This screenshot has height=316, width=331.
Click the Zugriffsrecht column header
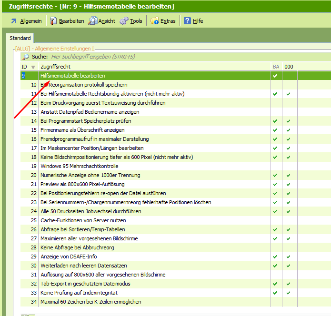[154, 67]
